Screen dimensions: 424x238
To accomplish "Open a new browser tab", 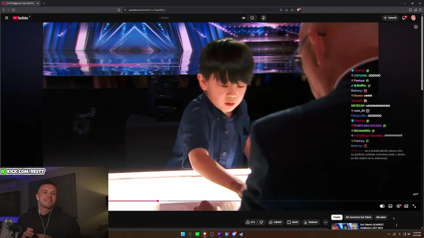I will pos(44,3).
